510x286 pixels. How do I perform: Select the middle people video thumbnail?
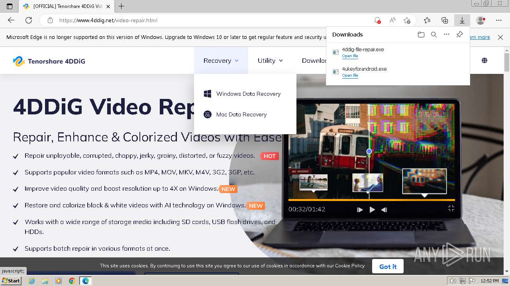pos(368,183)
